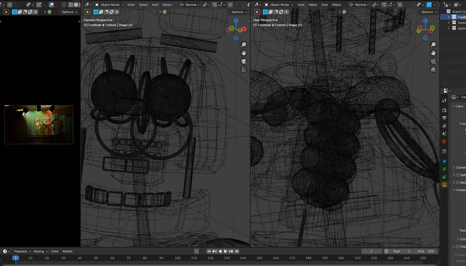Open the Camera Data properties tab
Screen dimensions: 466x266
click(444, 185)
